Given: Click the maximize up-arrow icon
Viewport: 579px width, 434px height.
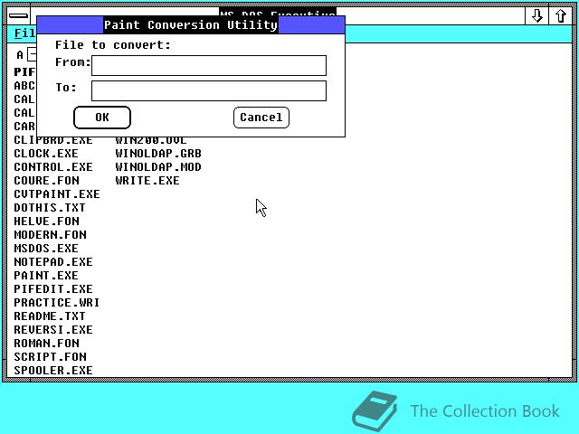Looking at the screenshot, I should click(x=561, y=16).
